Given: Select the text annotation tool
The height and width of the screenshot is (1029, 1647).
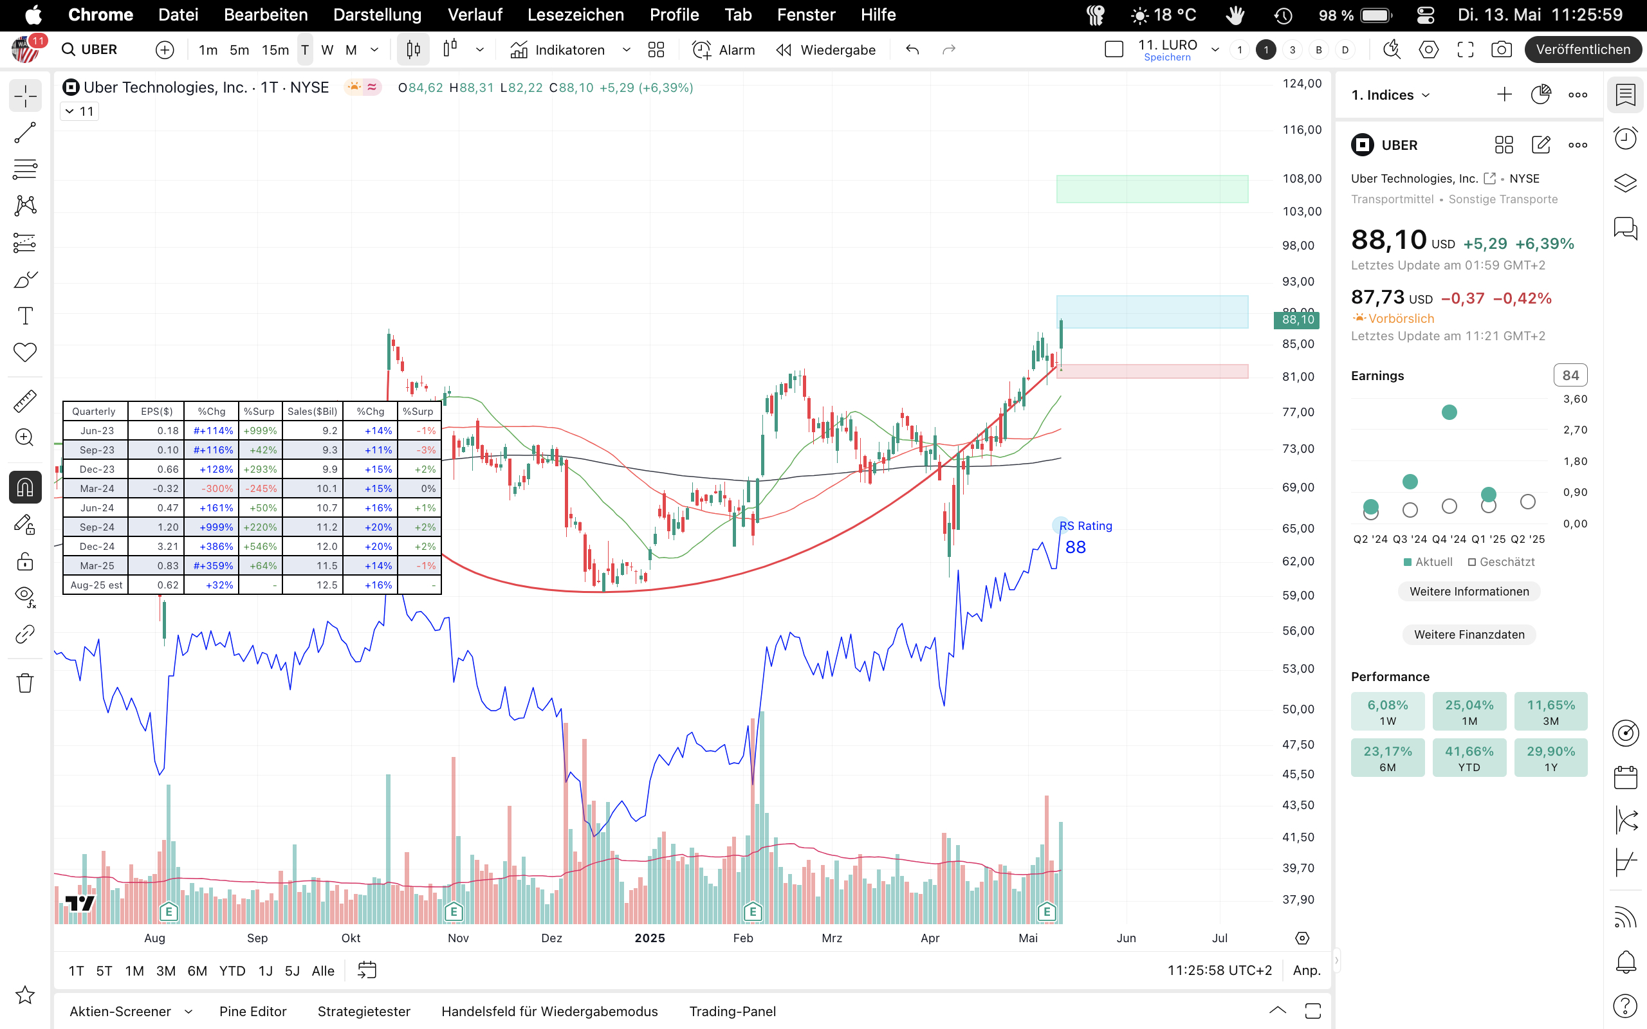Looking at the screenshot, I should coord(25,316).
